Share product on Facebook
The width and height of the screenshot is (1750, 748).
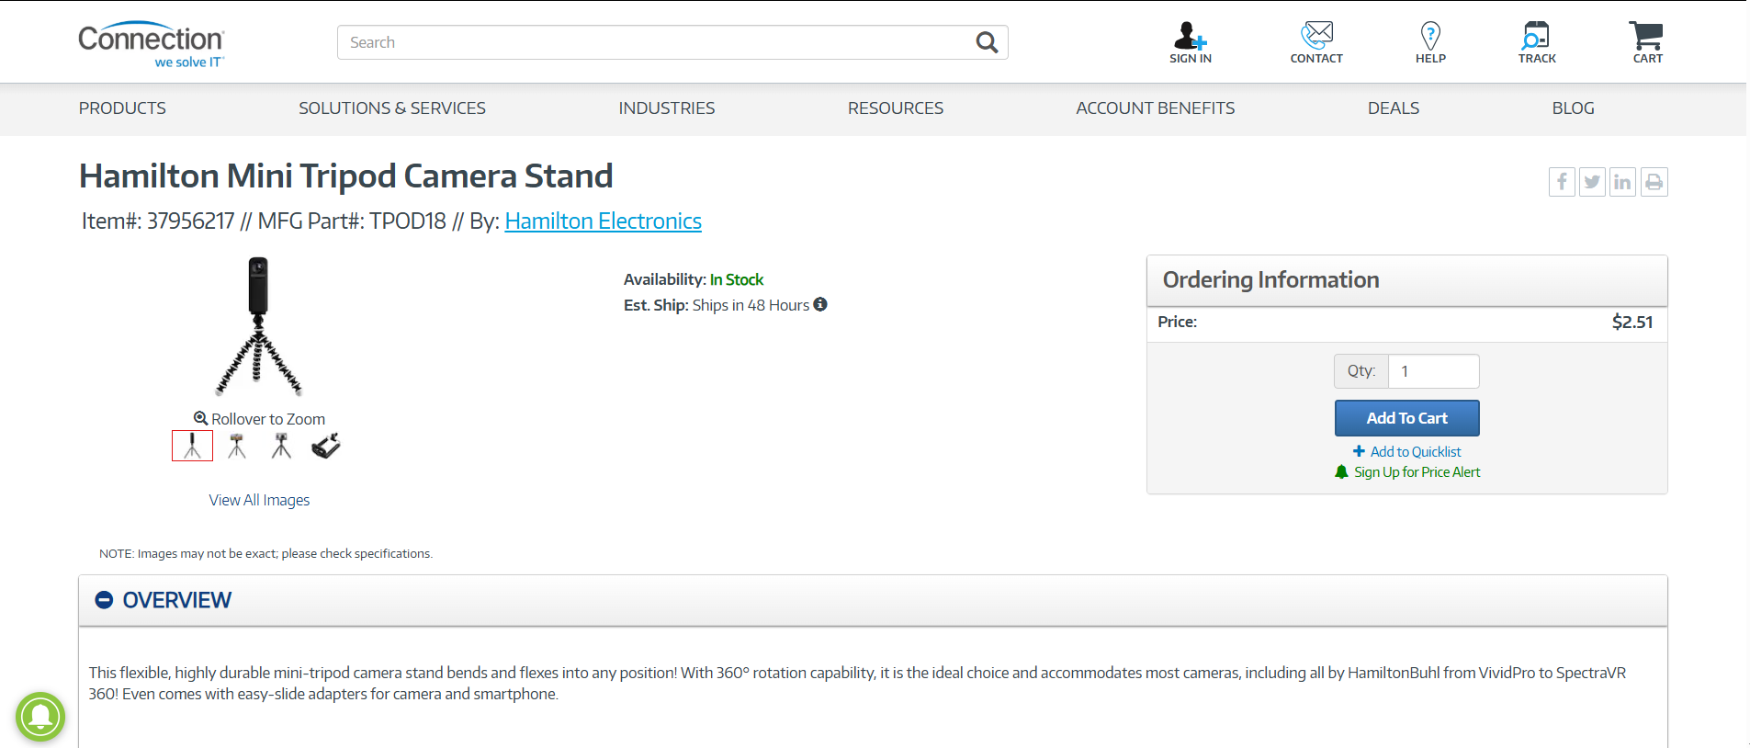1562,182
